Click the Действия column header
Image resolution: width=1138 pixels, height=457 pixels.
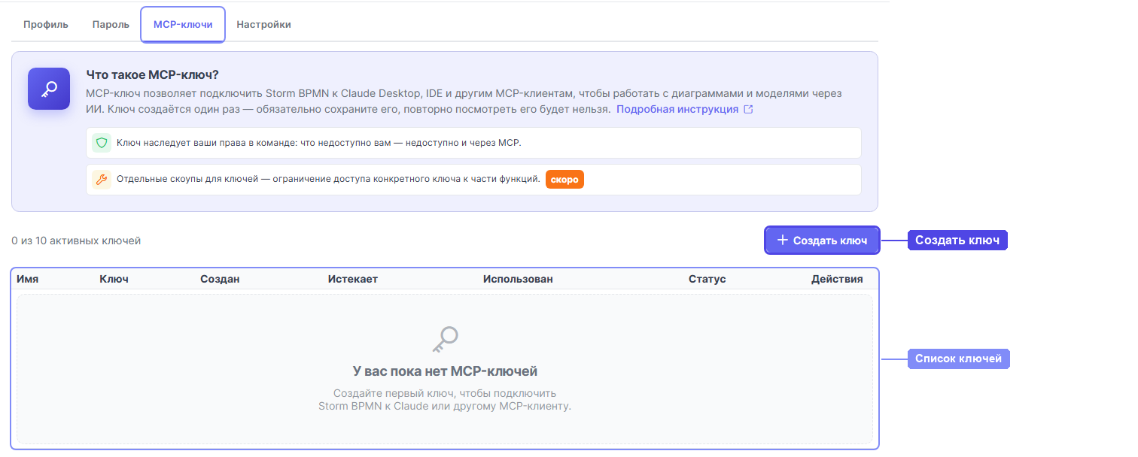(x=837, y=279)
